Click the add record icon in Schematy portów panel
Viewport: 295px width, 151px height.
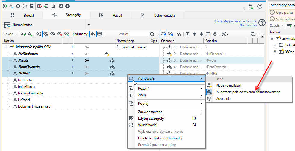[290, 25]
